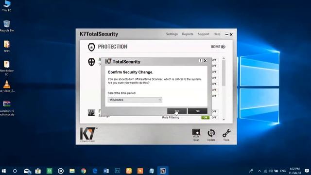The image size is (311, 175).
Task: Go to HOME in K7TotalSecurity
Action: pos(218,47)
